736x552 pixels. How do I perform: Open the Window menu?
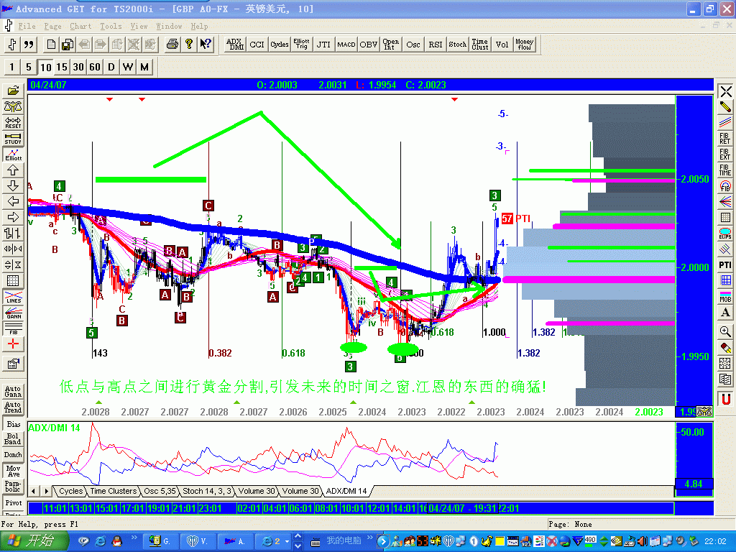click(x=169, y=27)
